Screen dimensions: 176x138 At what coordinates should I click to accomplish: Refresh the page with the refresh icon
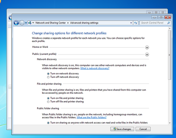coord(136,23)
